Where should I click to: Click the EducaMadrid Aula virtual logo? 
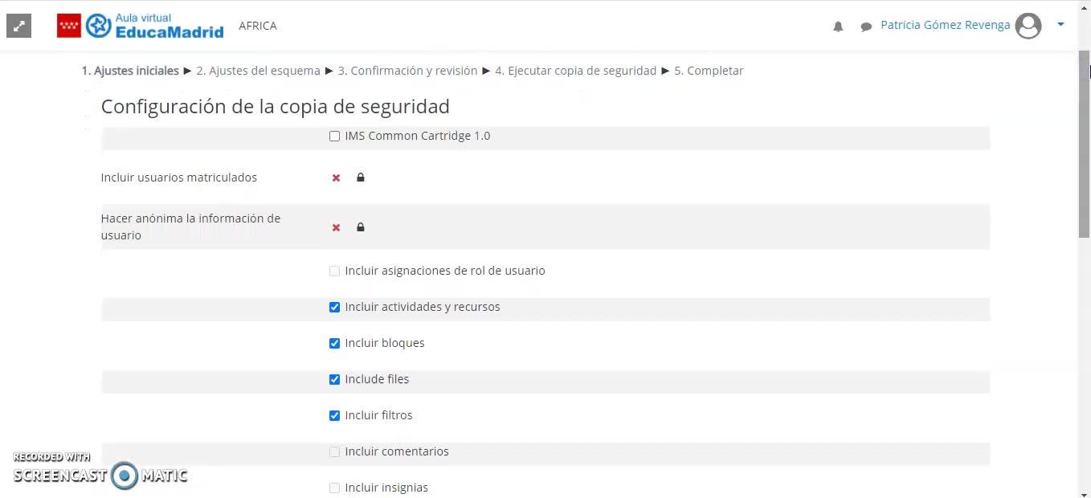[141, 26]
